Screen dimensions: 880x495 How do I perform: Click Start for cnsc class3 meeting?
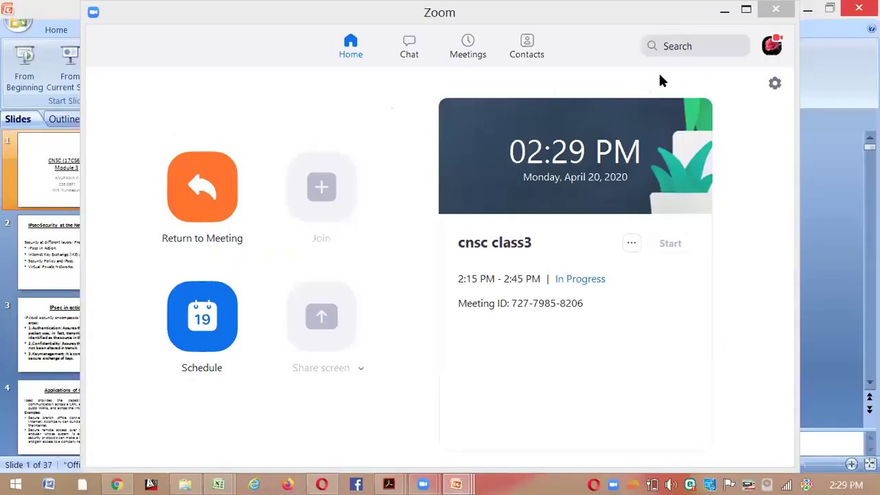[670, 243]
